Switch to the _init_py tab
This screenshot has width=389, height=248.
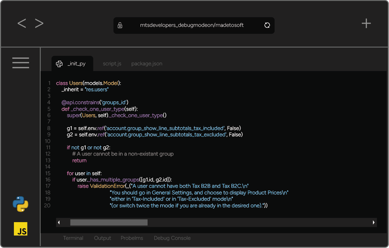(76, 64)
